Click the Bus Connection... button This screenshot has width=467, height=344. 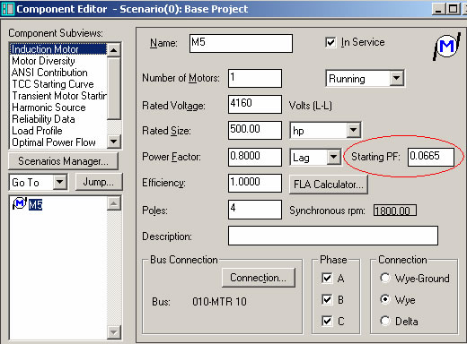tap(259, 278)
